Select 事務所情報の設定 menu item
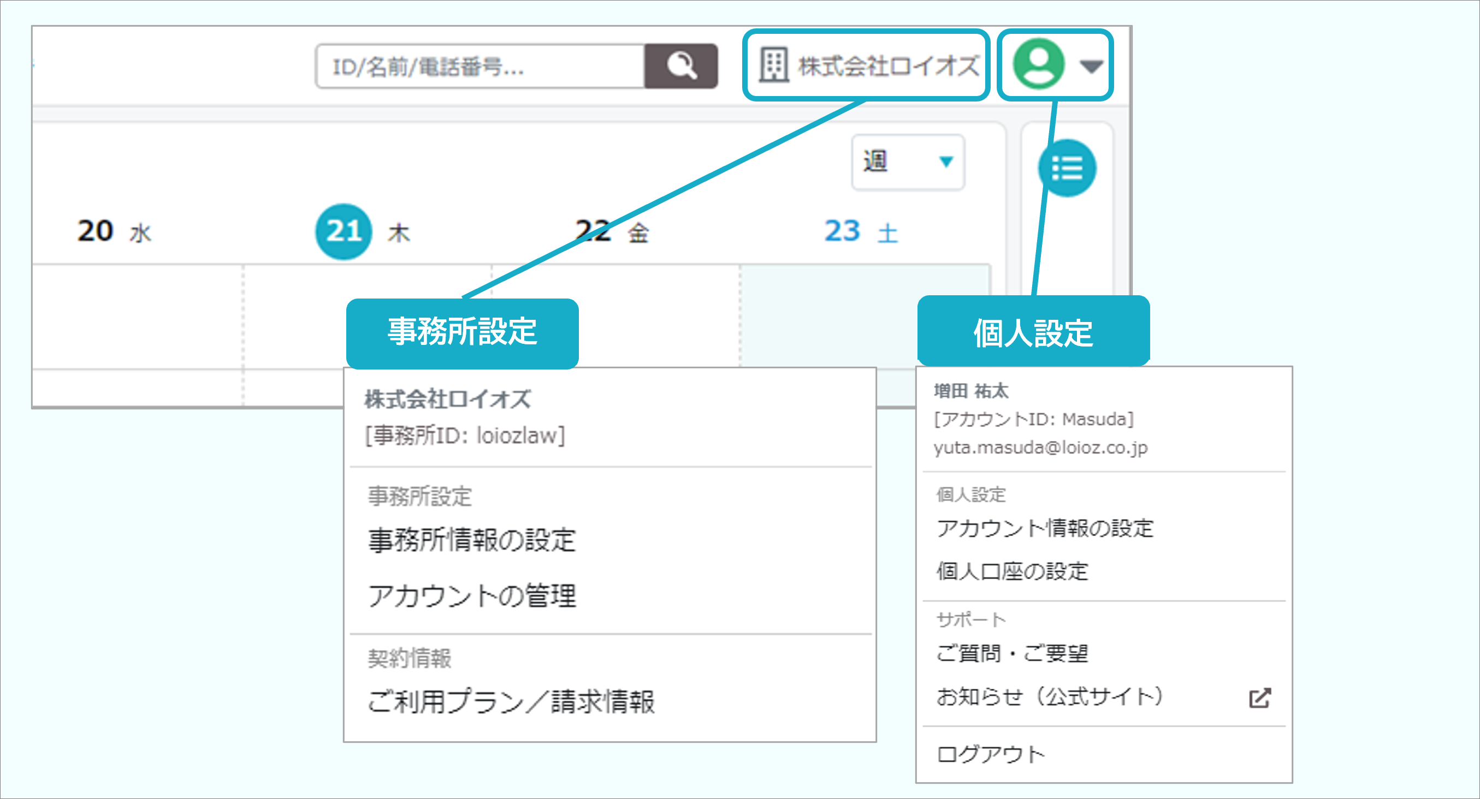The width and height of the screenshot is (1480, 799). pyautogui.click(x=472, y=540)
